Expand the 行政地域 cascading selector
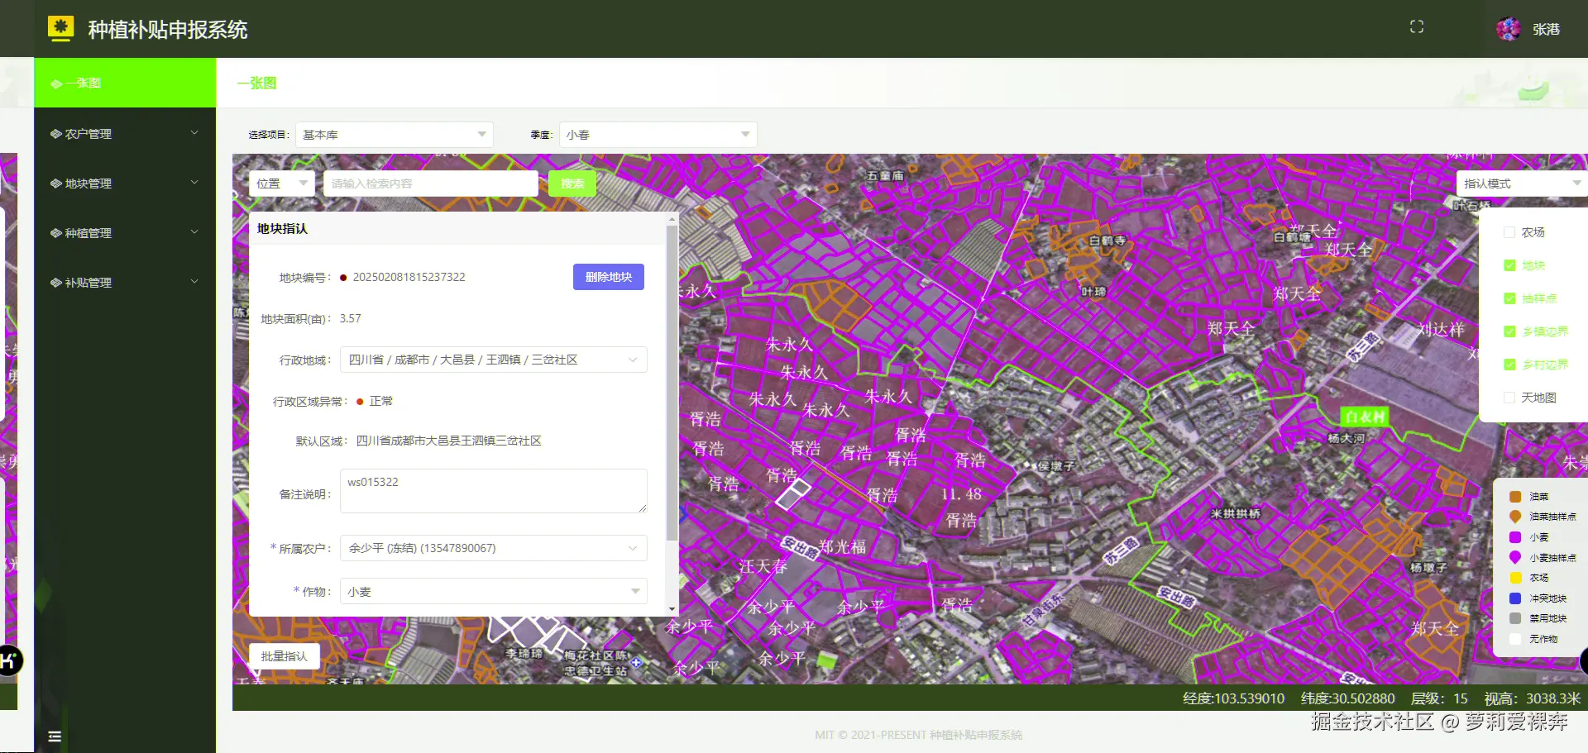 (494, 360)
